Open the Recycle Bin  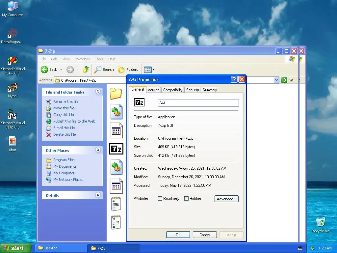coord(321,225)
